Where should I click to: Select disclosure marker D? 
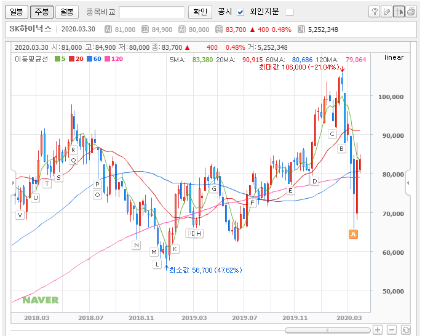pyautogui.click(x=314, y=181)
